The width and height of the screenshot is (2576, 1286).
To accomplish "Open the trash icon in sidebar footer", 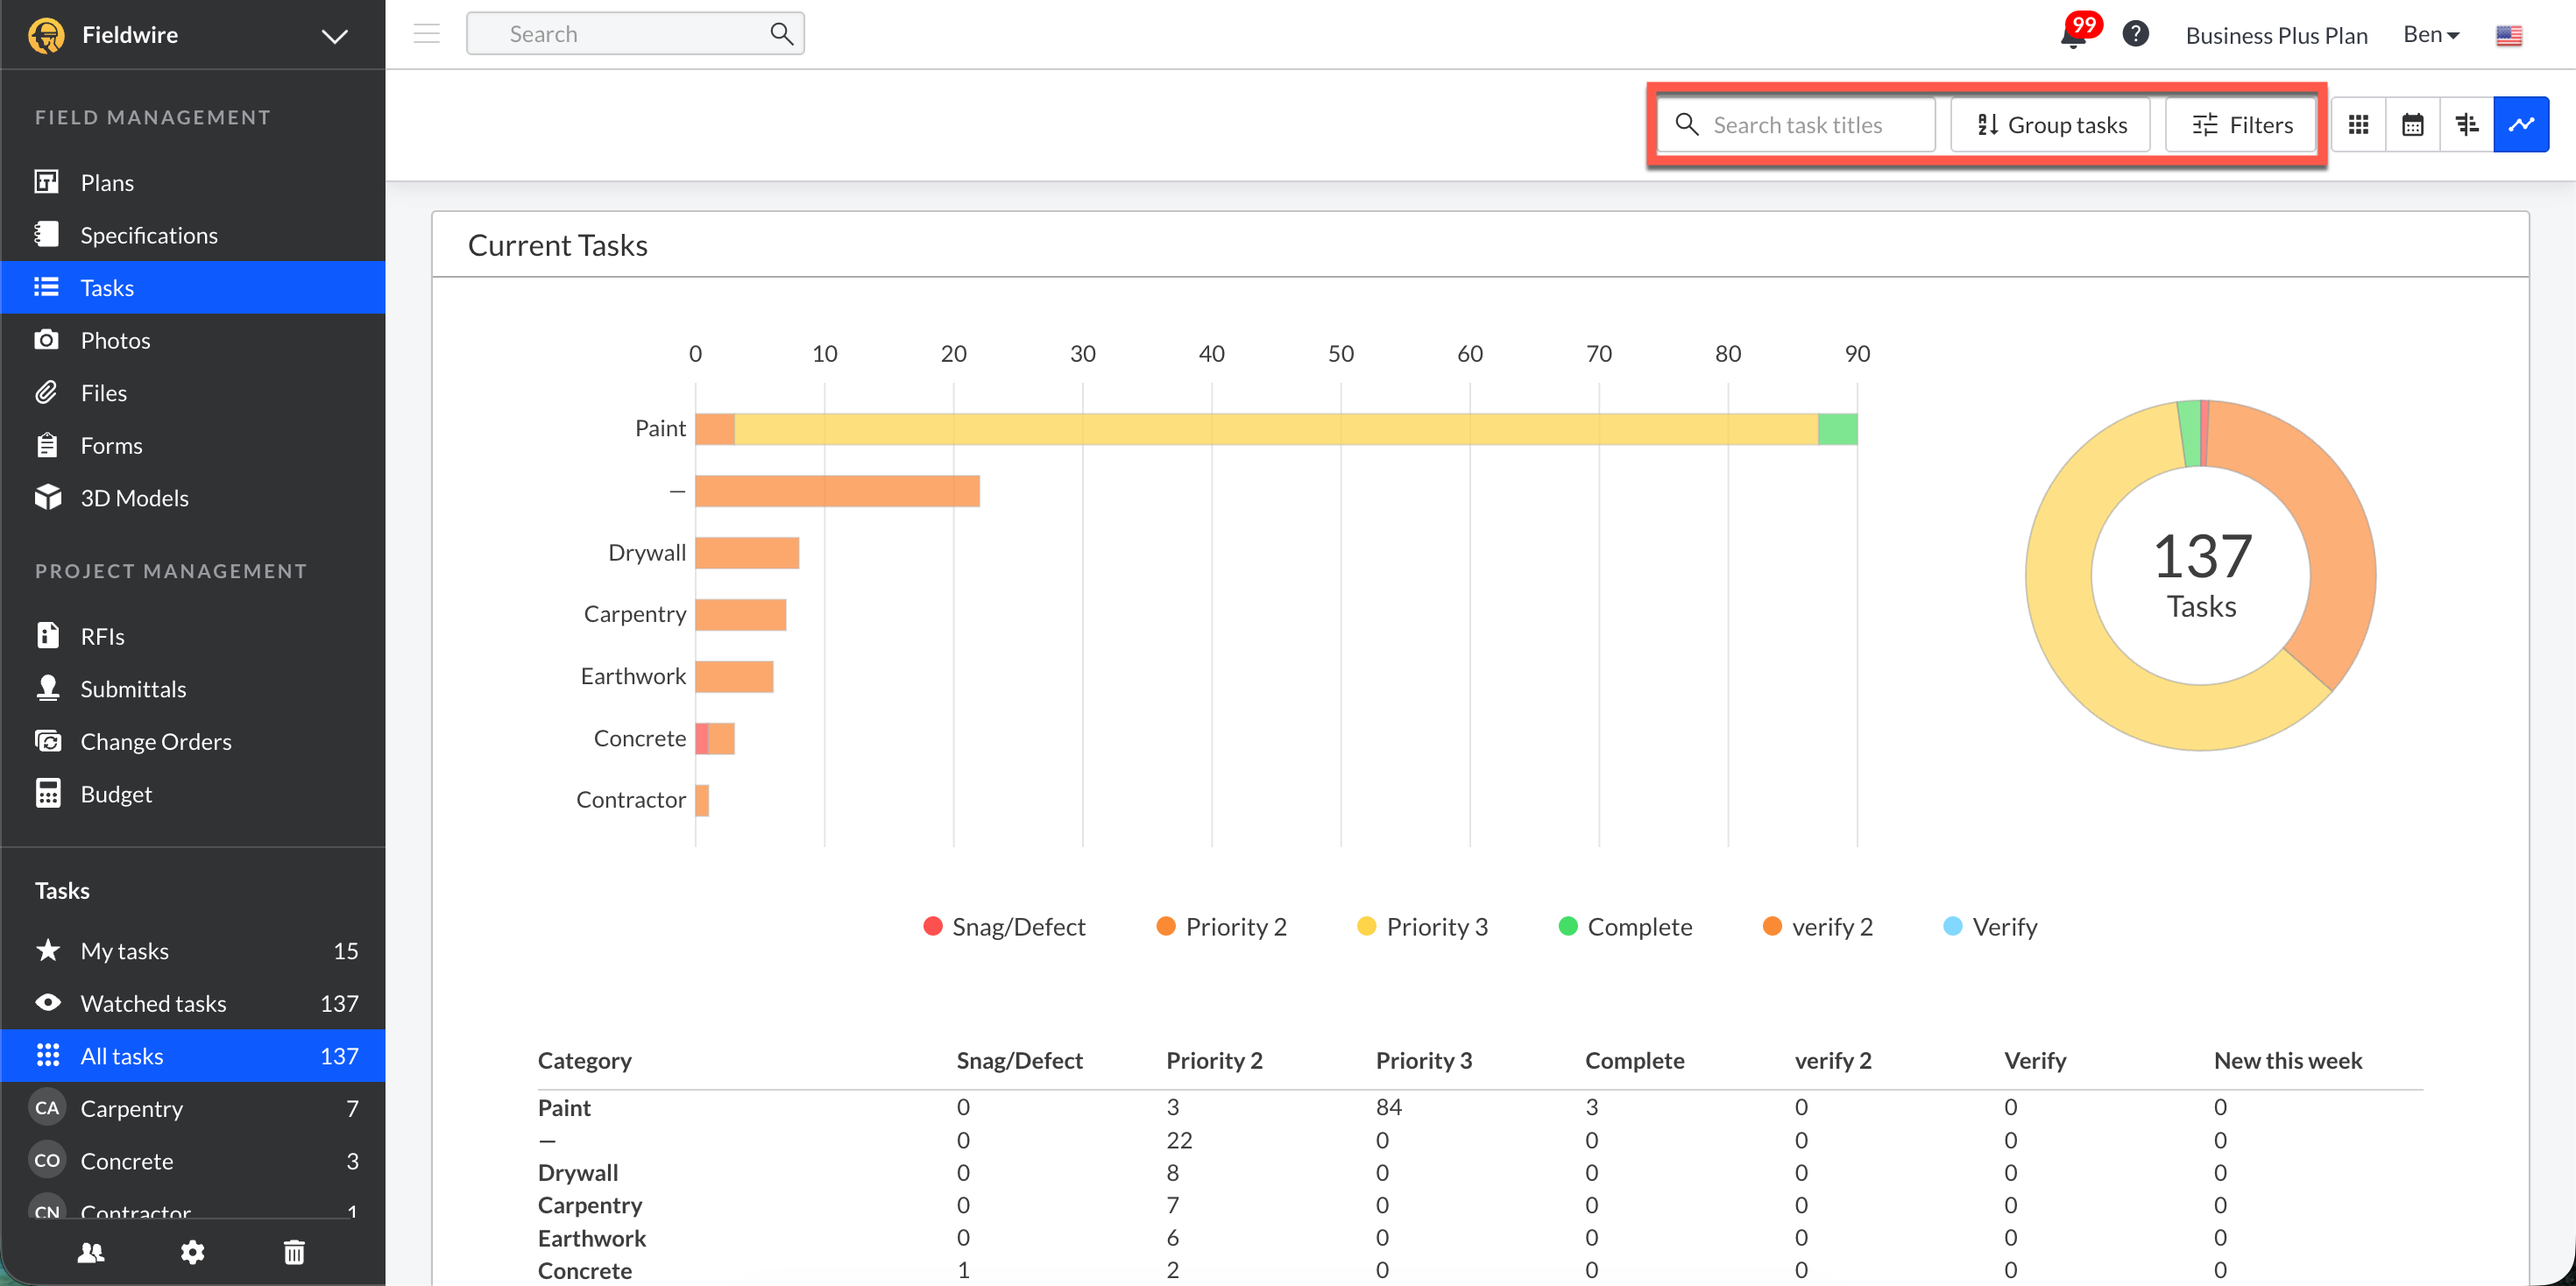I will coord(294,1252).
